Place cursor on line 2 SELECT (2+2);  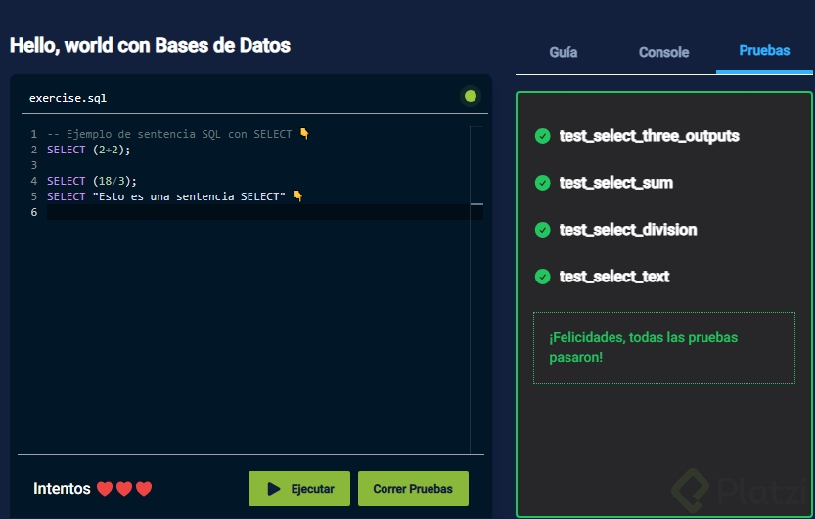[88, 150]
